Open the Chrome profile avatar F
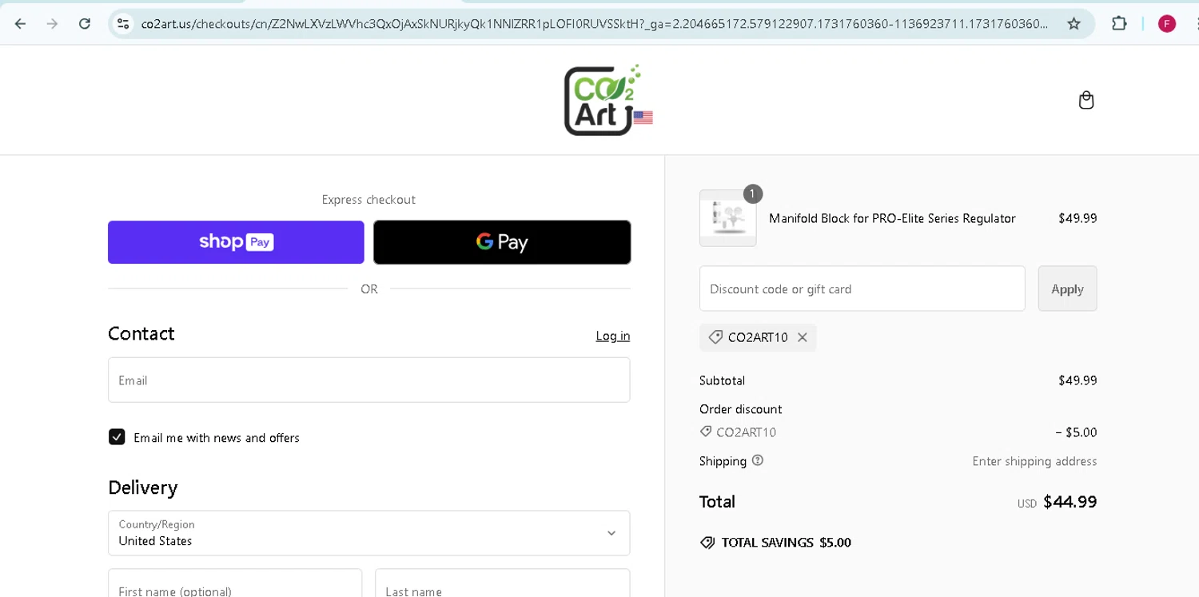The height and width of the screenshot is (597, 1199). click(1167, 24)
